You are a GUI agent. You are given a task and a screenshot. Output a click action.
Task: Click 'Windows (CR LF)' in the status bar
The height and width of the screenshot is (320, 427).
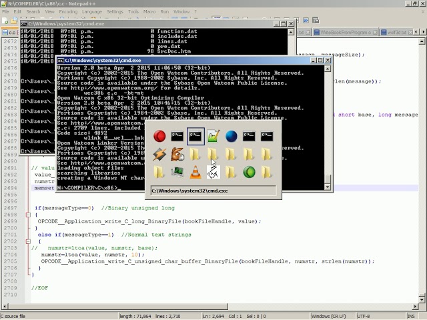(328, 316)
